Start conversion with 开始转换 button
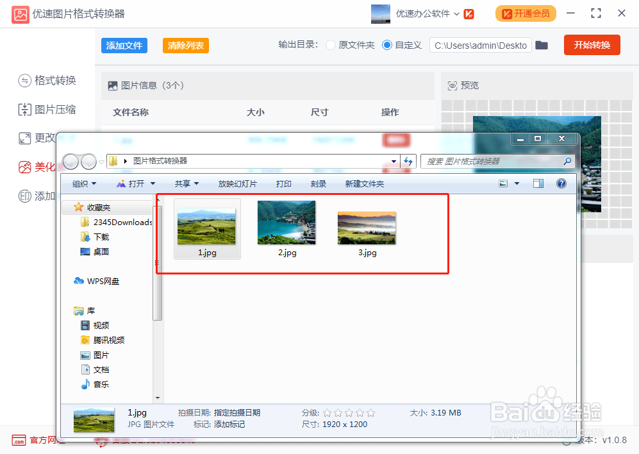The height and width of the screenshot is (454, 639). (592, 45)
